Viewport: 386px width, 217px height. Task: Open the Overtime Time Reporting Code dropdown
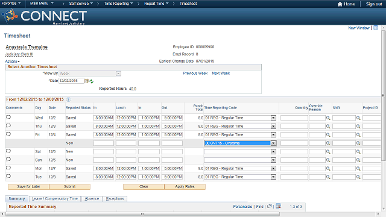tap(273, 143)
